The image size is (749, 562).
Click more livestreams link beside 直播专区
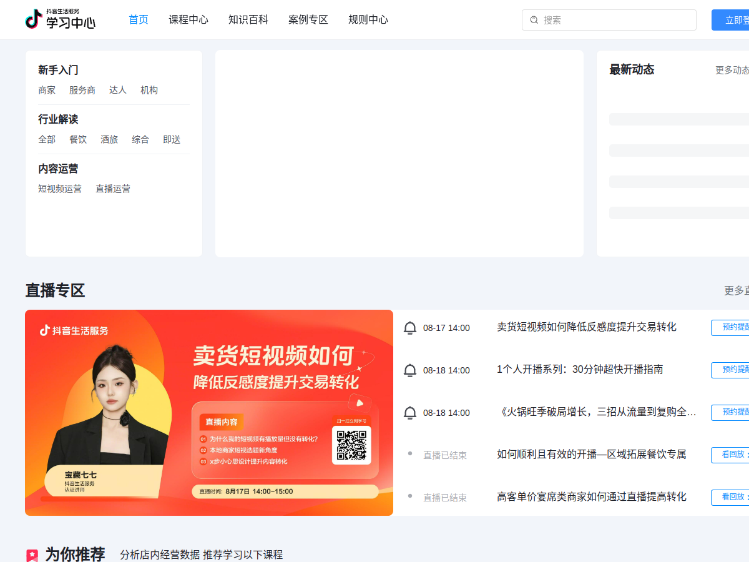click(737, 290)
